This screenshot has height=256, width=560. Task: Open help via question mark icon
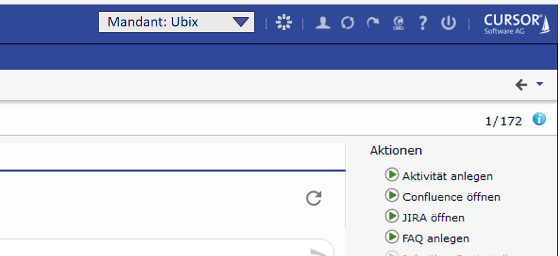pyautogui.click(x=423, y=23)
